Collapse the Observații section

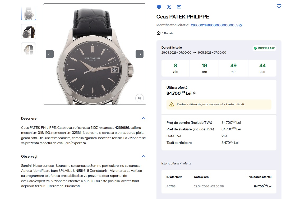[x=144, y=156]
